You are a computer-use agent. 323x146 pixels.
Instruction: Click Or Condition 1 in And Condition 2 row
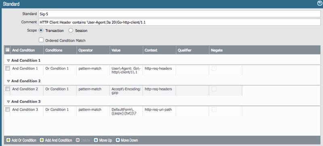(60, 91)
